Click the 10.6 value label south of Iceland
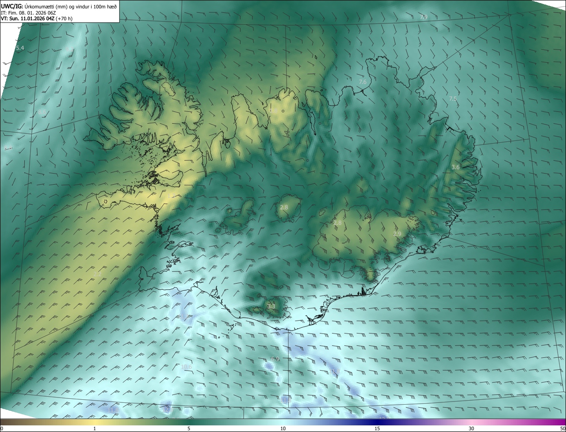The width and height of the screenshot is (566, 432). tap(187, 367)
